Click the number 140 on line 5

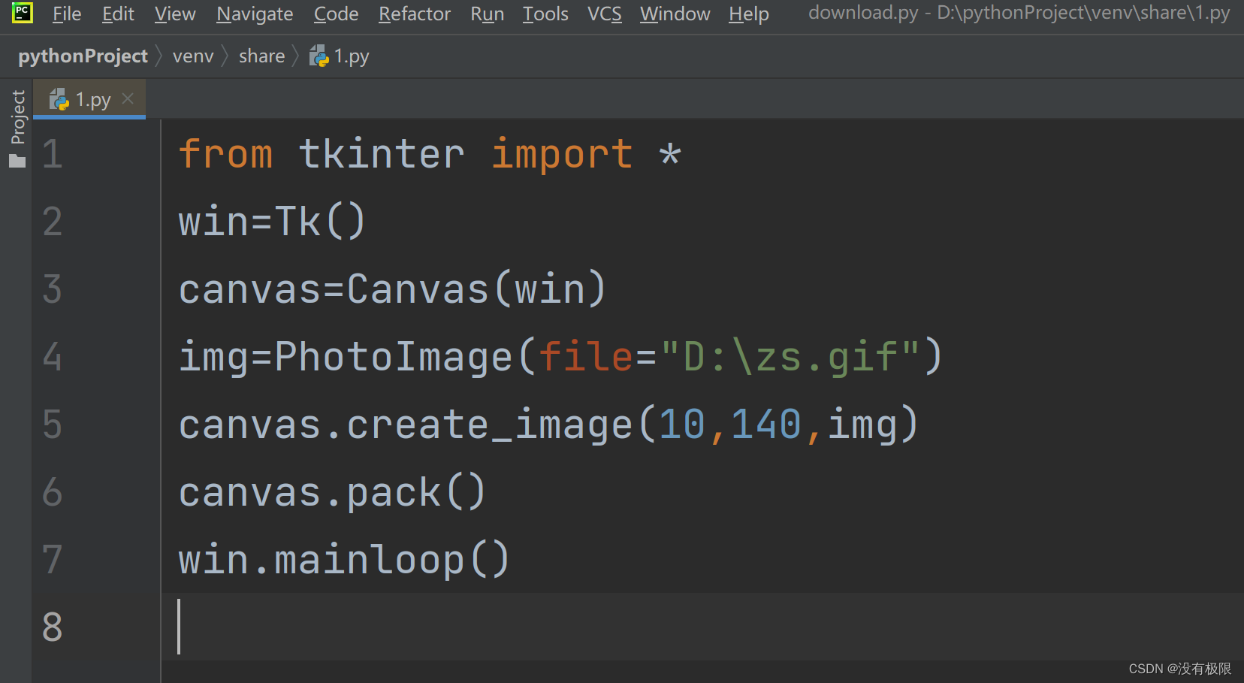[x=766, y=425]
